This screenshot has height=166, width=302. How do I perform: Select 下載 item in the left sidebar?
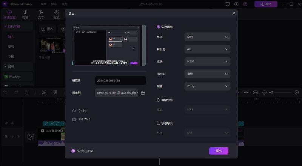tap(11, 57)
